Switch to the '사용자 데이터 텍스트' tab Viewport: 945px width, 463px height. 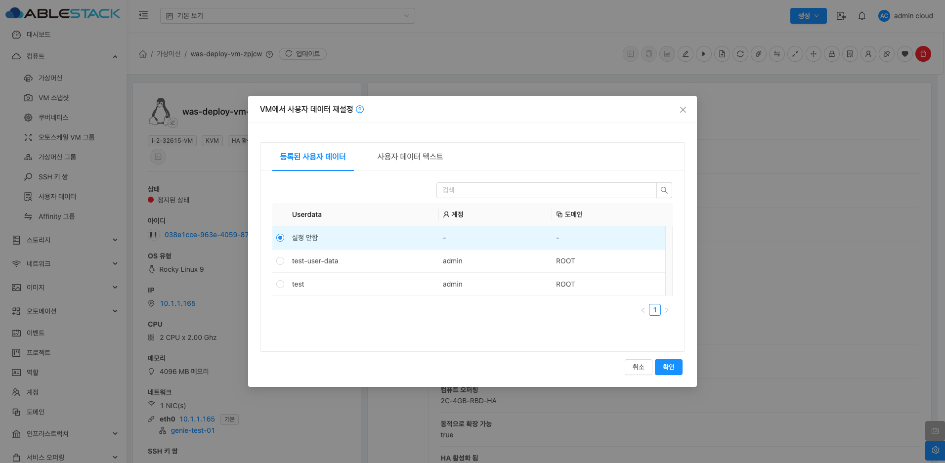(410, 157)
